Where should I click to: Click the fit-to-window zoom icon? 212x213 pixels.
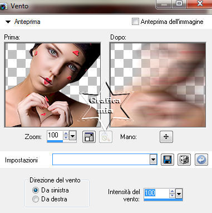pyautogui.click(x=89, y=137)
